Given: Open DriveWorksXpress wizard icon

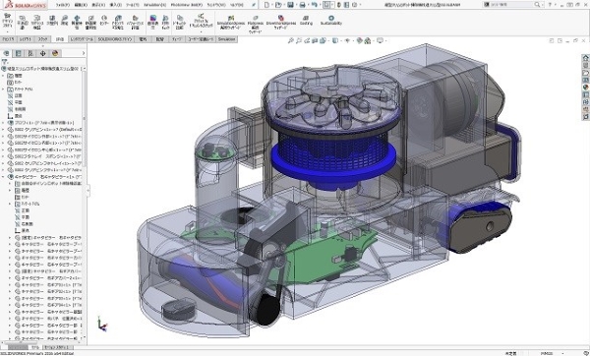Looking at the screenshot, I should [x=280, y=23].
